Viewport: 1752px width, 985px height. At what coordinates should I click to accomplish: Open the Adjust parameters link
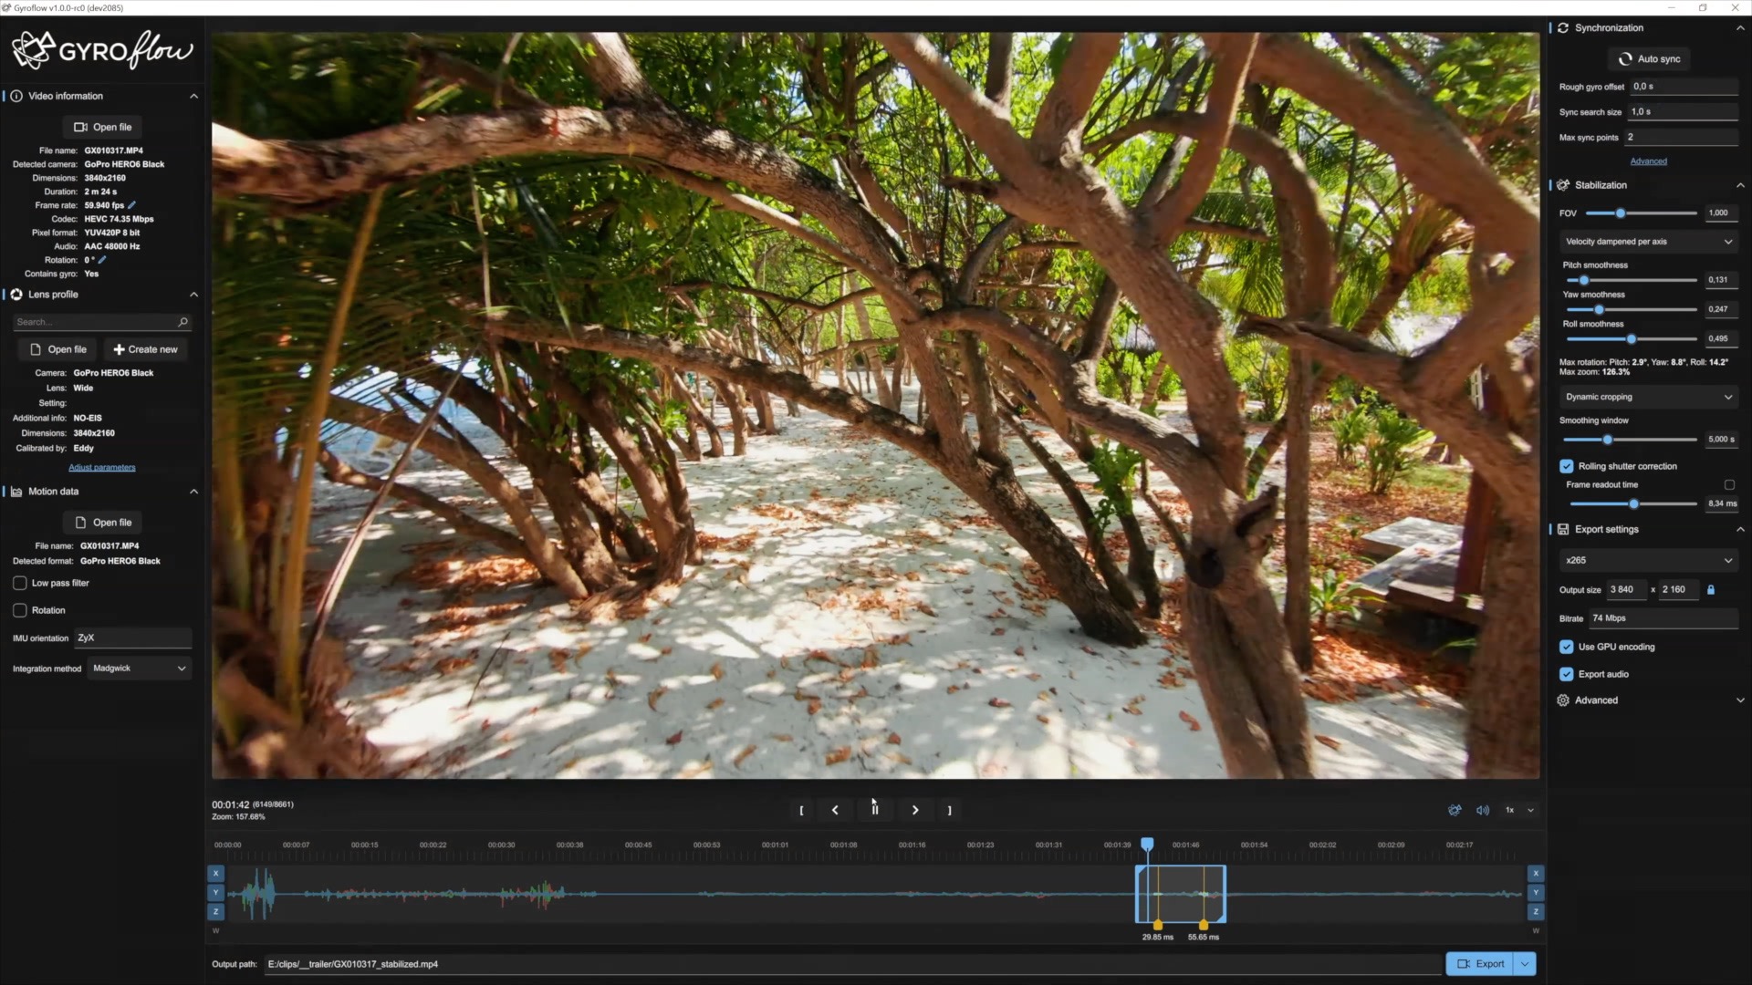tap(102, 468)
